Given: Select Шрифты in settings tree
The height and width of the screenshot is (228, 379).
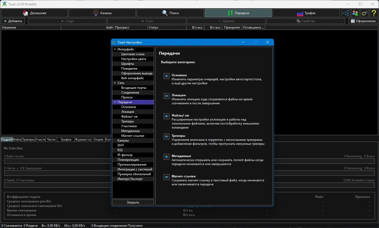Looking at the screenshot, I should click(133, 64).
